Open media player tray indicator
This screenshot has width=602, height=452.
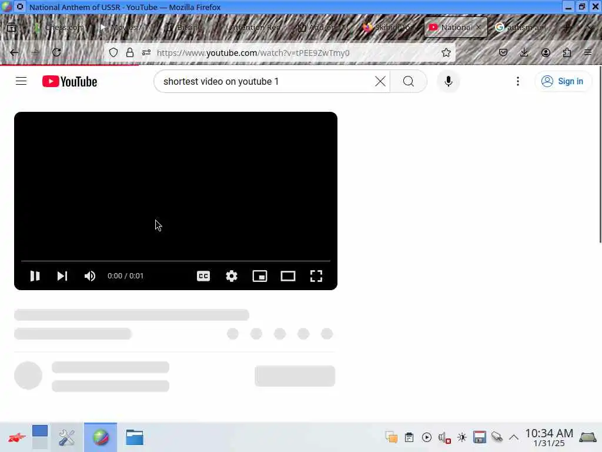click(x=427, y=437)
